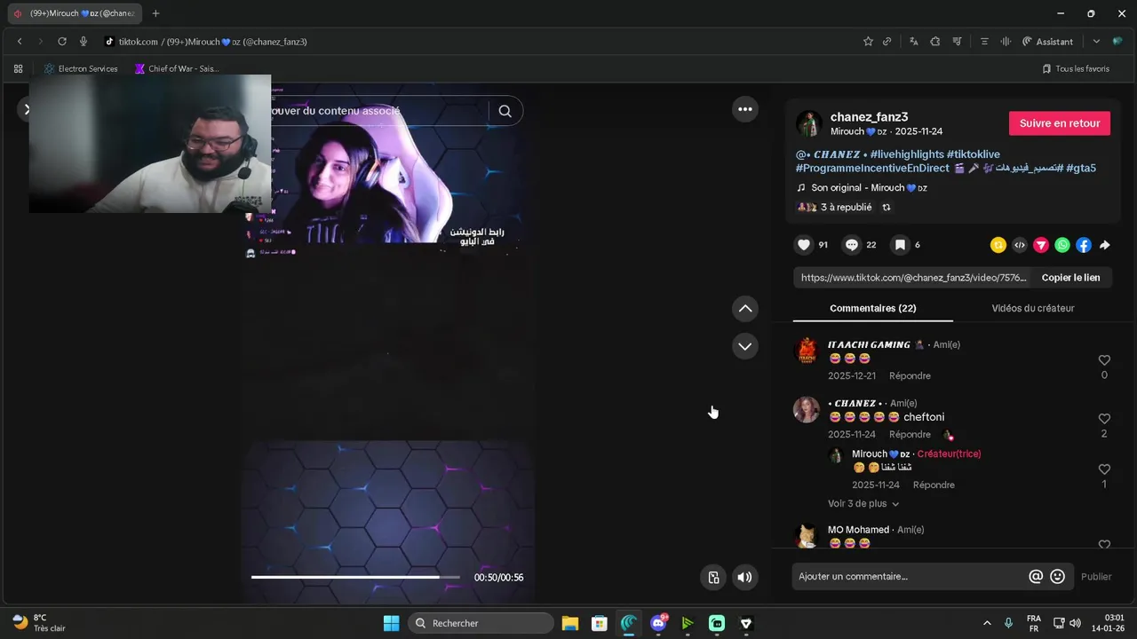
Task: Open Chief of War bookmark
Action: (x=176, y=68)
